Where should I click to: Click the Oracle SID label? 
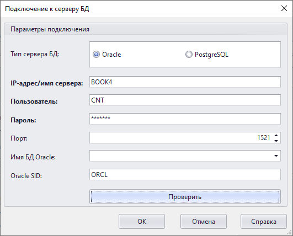(26, 176)
